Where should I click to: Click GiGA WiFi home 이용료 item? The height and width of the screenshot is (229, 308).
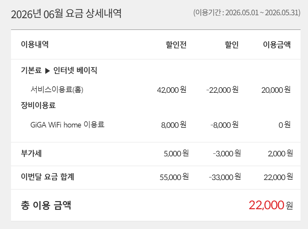click(68, 125)
